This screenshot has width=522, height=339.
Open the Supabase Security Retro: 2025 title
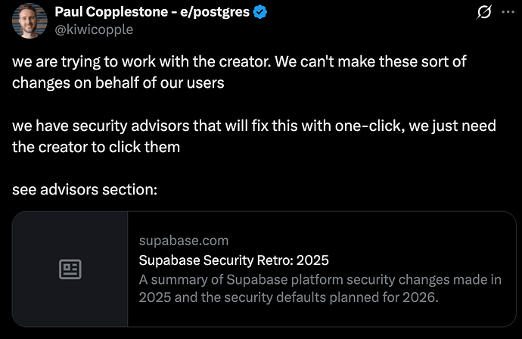point(234,261)
